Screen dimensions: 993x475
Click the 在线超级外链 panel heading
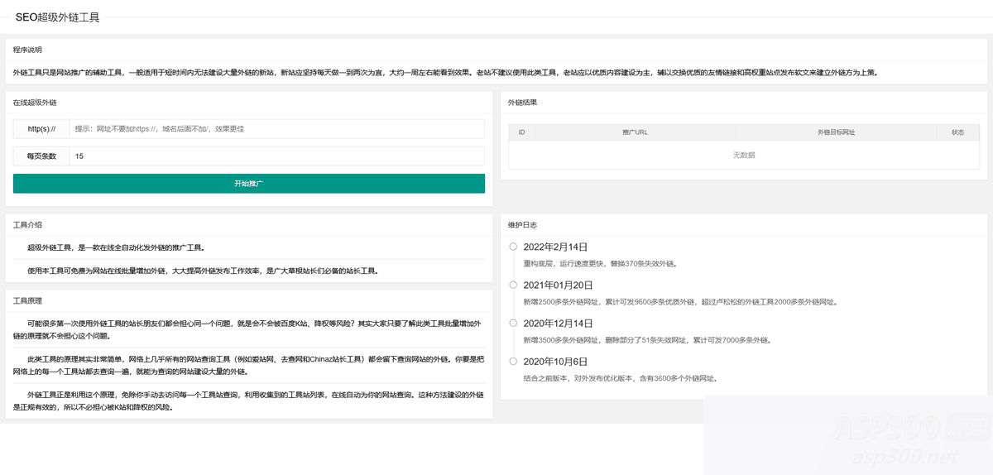[x=35, y=103]
